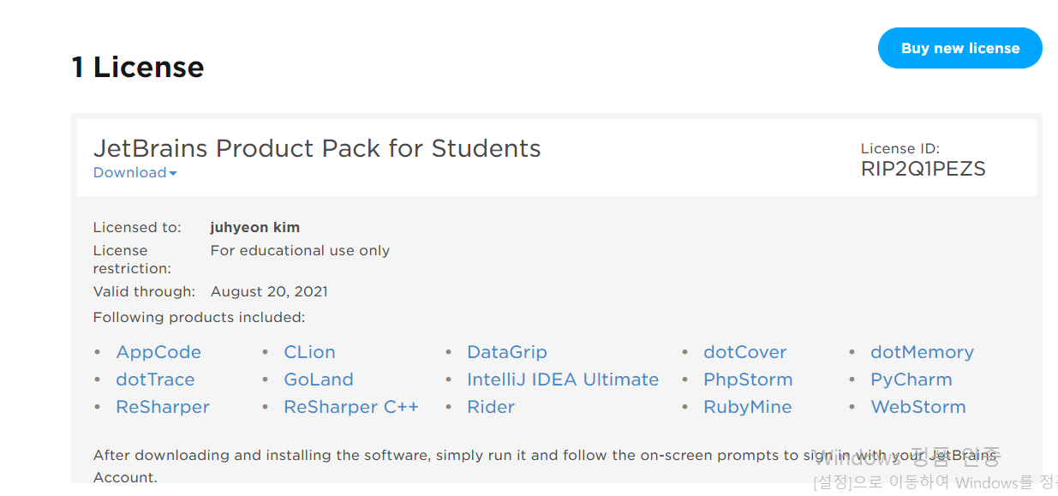Open the IntelliJ IDEA Ultimate link
The image size is (1058, 496).
pos(562,379)
